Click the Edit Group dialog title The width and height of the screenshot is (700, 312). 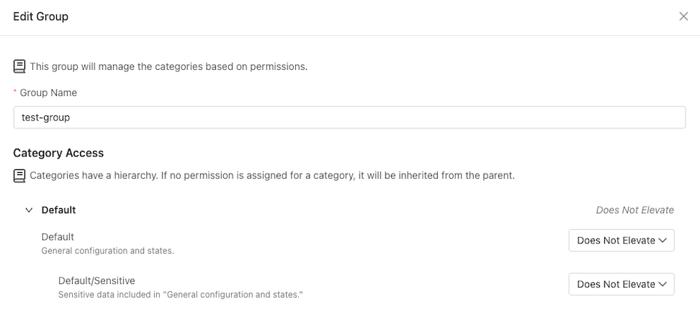[40, 17]
